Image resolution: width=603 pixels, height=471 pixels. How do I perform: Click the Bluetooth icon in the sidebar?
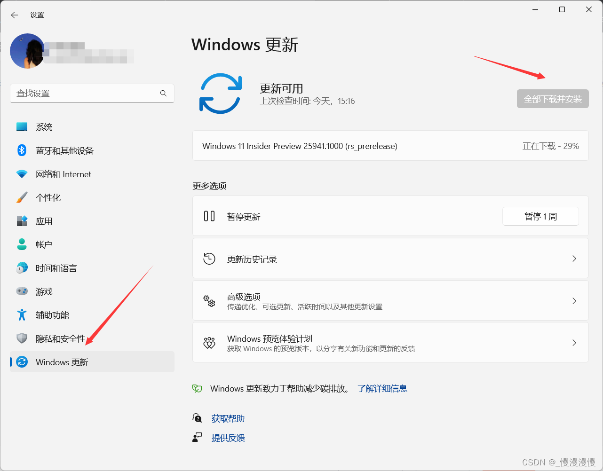coord(22,150)
